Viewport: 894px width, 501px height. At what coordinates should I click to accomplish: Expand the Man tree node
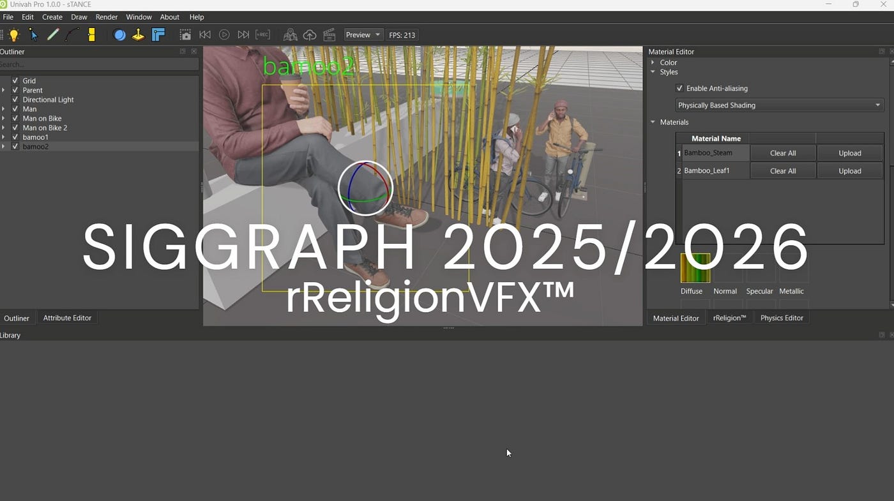3,109
